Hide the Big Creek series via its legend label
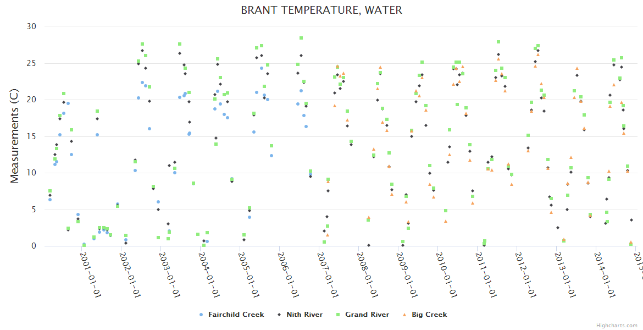This screenshot has height=330, width=643. (x=429, y=315)
